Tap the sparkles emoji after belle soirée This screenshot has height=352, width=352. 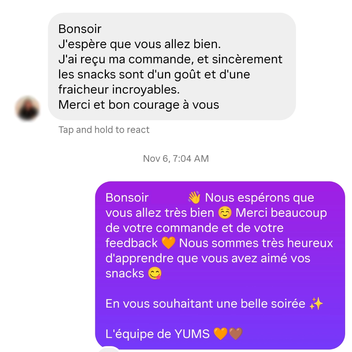(316, 304)
